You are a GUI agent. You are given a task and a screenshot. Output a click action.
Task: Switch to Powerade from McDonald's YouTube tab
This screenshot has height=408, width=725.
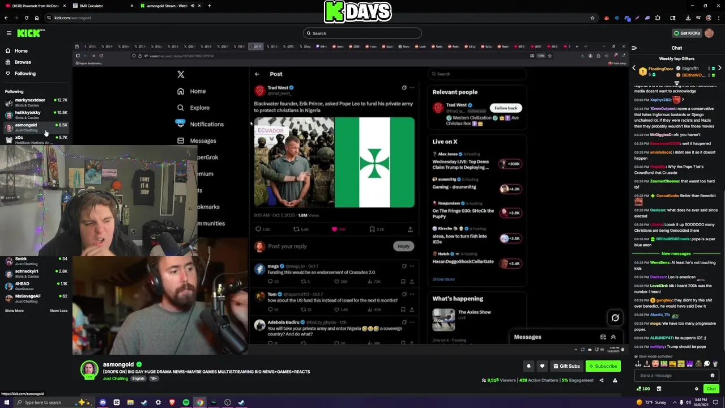point(35,6)
